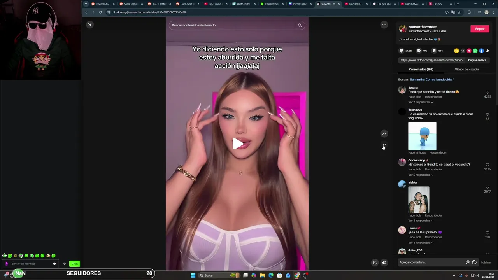Click 'Samantha Correa bendecida' search link
498x280 pixels.
click(431, 79)
